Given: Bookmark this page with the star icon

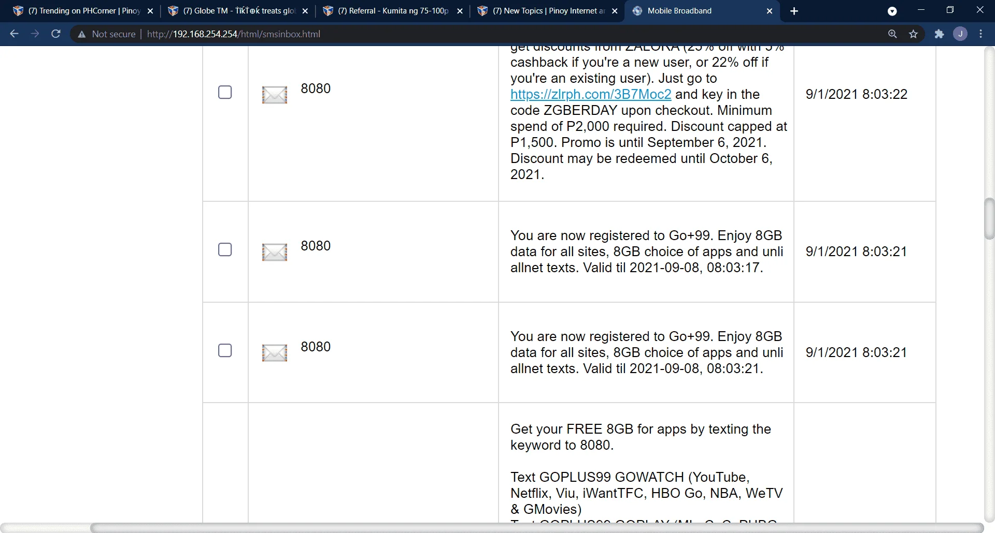Looking at the screenshot, I should (x=913, y=34).
